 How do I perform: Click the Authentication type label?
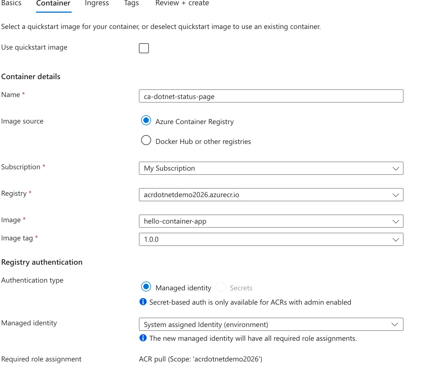click(32, 280)
